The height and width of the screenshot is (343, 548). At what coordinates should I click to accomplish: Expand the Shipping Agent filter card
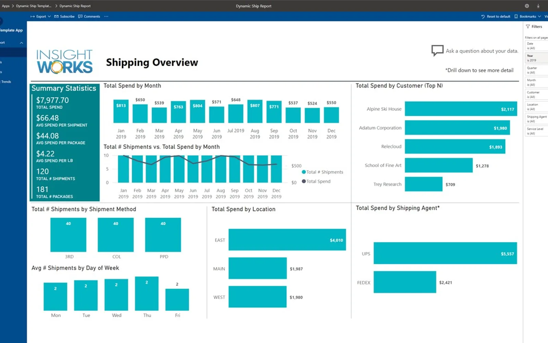click(536, 119)
